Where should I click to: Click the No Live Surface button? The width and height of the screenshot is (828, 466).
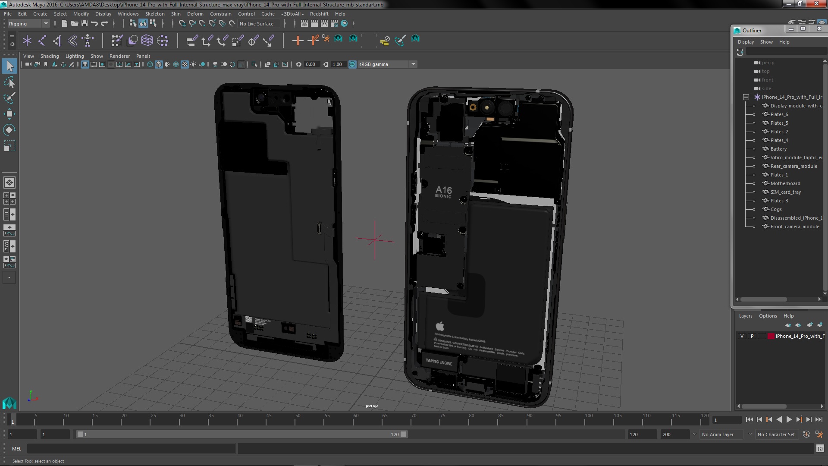(257, 24)
